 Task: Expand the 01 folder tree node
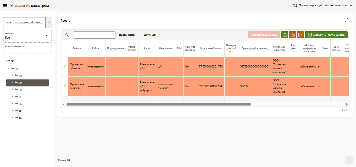pos(12,75)
